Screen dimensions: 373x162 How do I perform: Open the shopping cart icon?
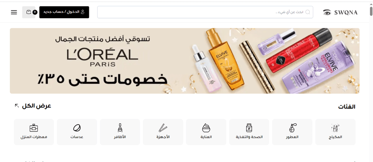click(29, 12)
